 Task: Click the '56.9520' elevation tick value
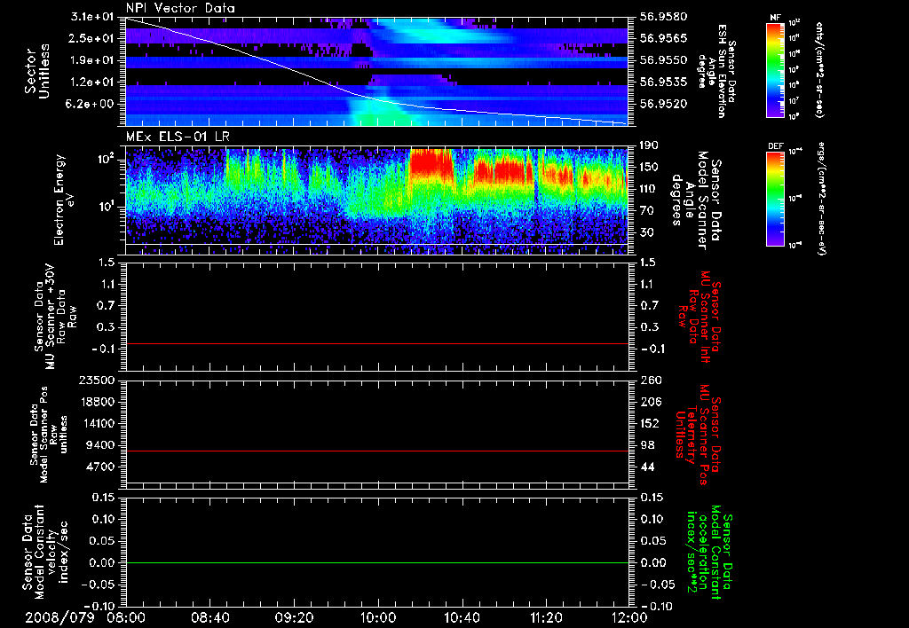point(663,105)
